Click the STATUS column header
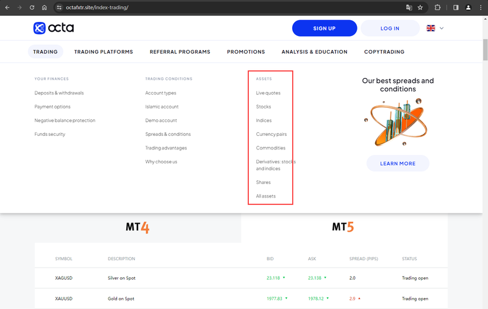Viewport: 488px width, 309px height. (409, 258)
